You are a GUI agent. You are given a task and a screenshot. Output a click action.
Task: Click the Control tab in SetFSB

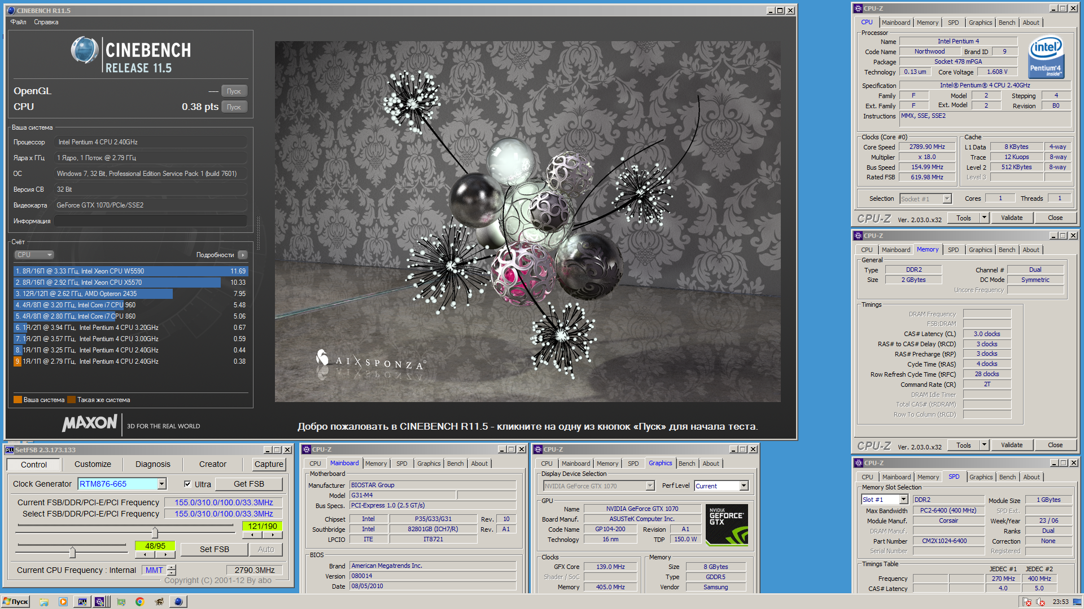(x=34, y=465)
